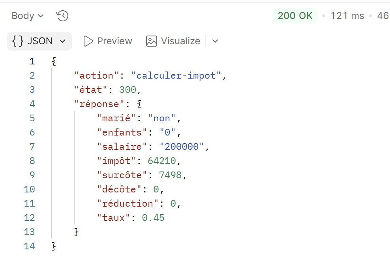Switch to the Preview tab
Screen dimensions: 390x260
point(108,41)
